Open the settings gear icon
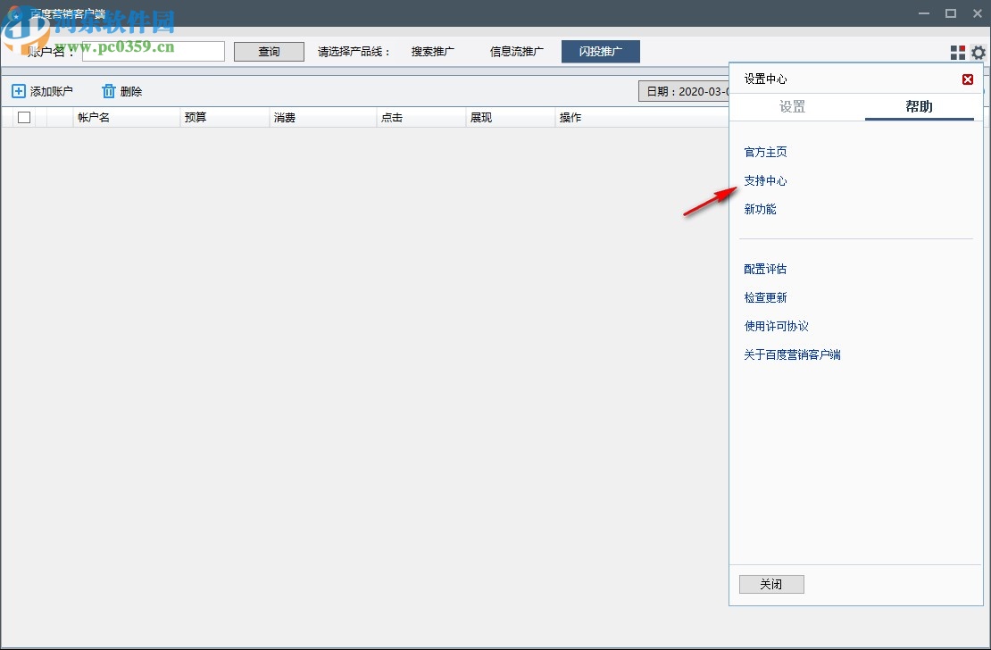This screenshot has height=650, width=991. pyautogui.click(x=979, y=53)
